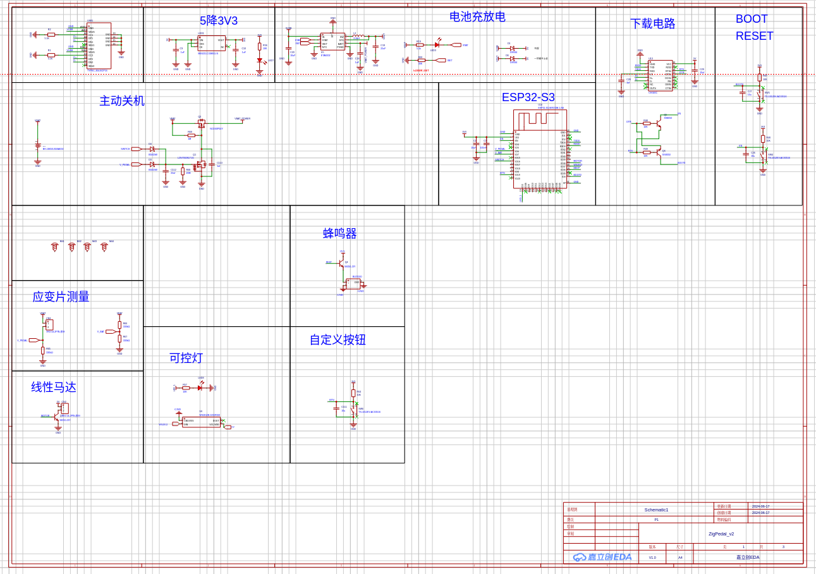The width and height of the screenshot is (816, 574).
Task: Click the USB1 Type-C connector symbol
Action: 99,46
